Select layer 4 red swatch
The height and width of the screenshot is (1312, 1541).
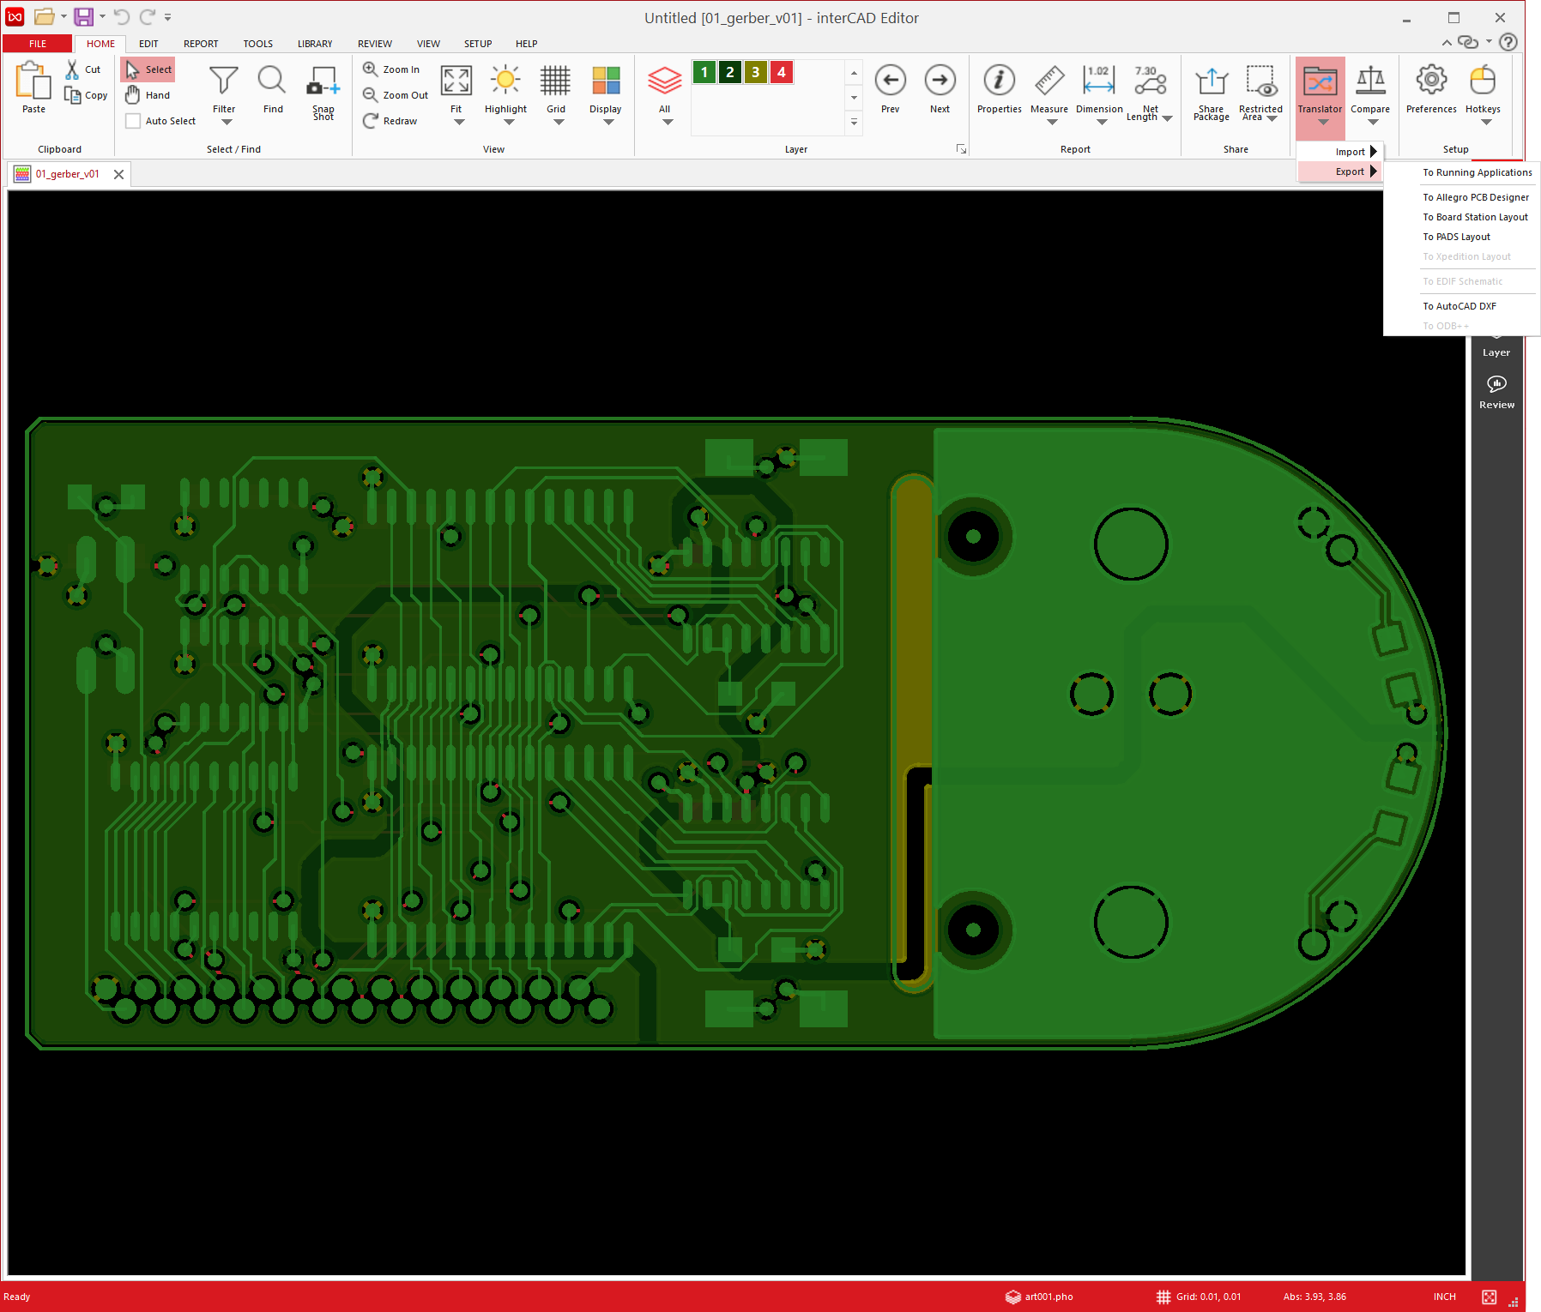point(781,72)
